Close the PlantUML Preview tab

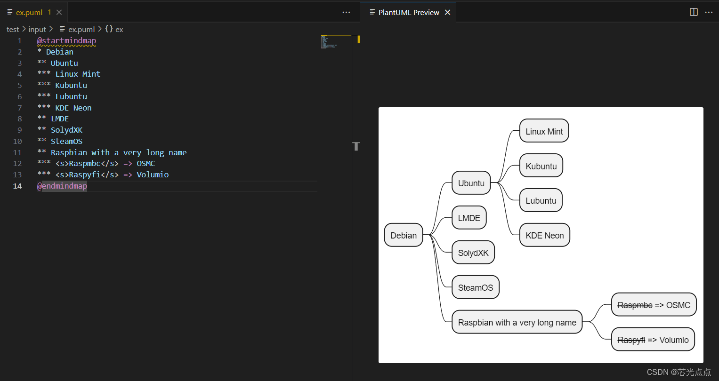(x=448, y=12)
